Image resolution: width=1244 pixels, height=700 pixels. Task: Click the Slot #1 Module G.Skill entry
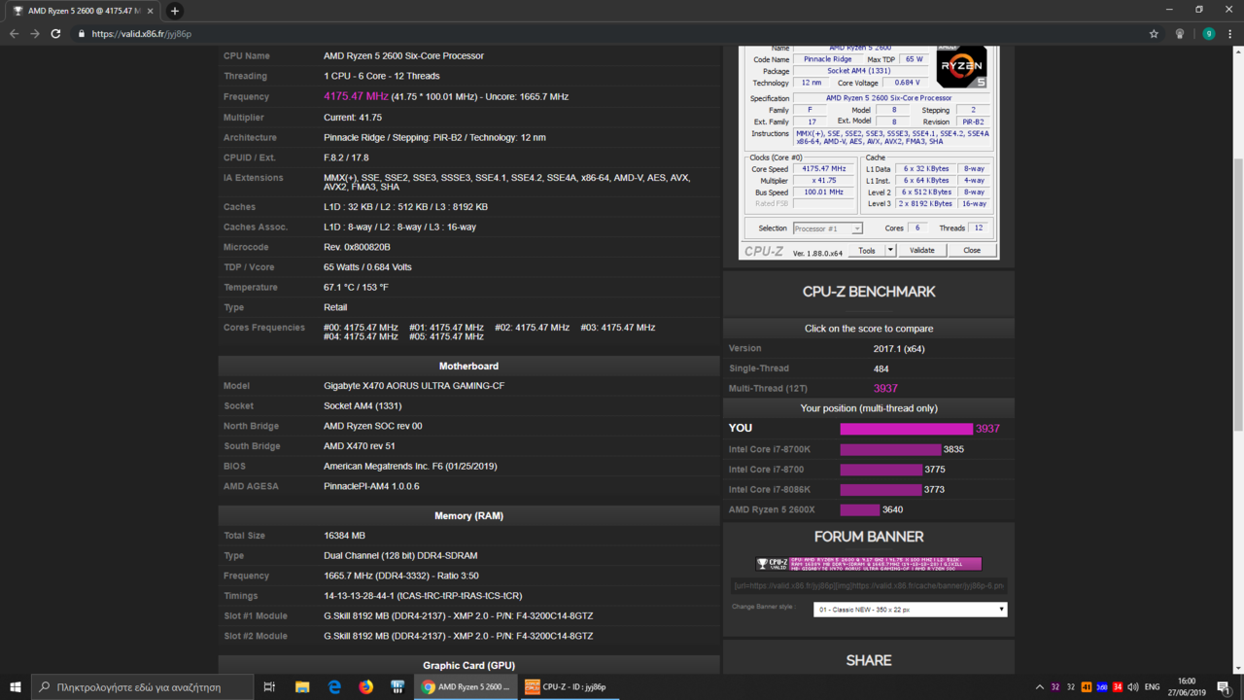[459, 616]
